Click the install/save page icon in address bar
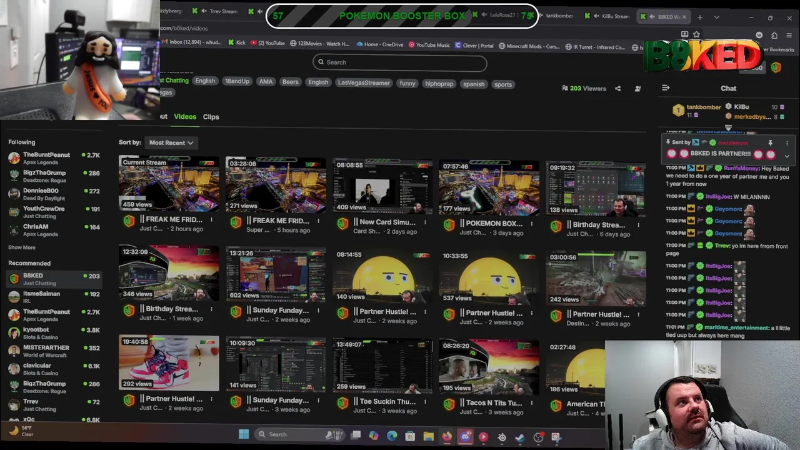Image resolution: width=800 pixels, height=450 pixels. 685,35
